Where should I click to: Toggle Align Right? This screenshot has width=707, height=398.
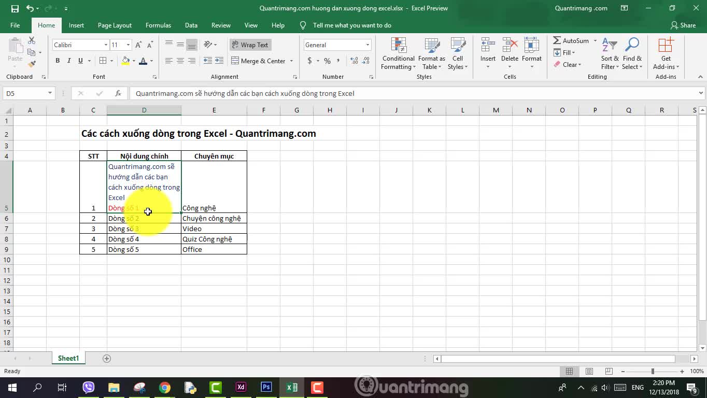click(x=191, y=61)
